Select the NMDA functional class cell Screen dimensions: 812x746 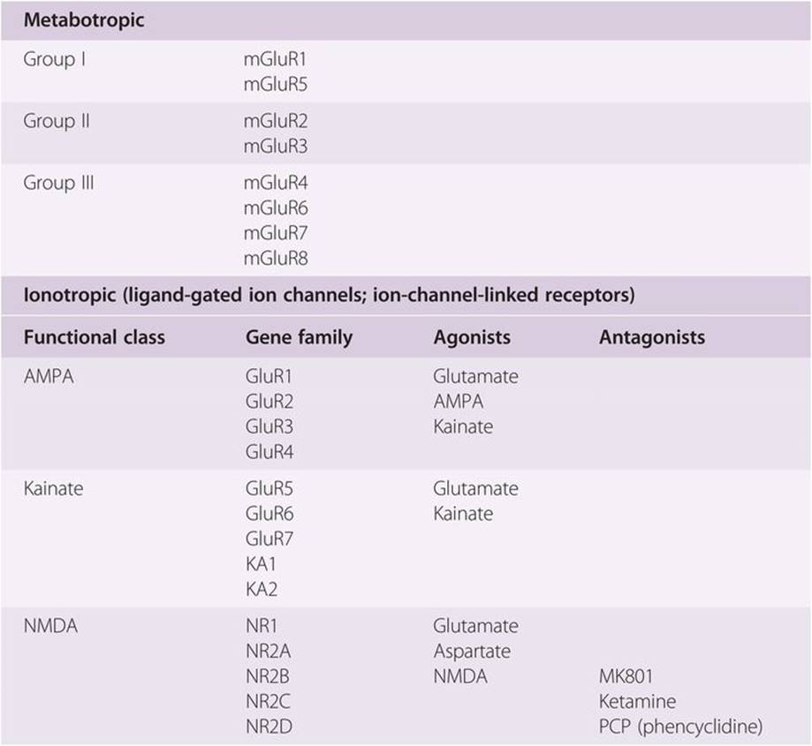coord(52,626)
